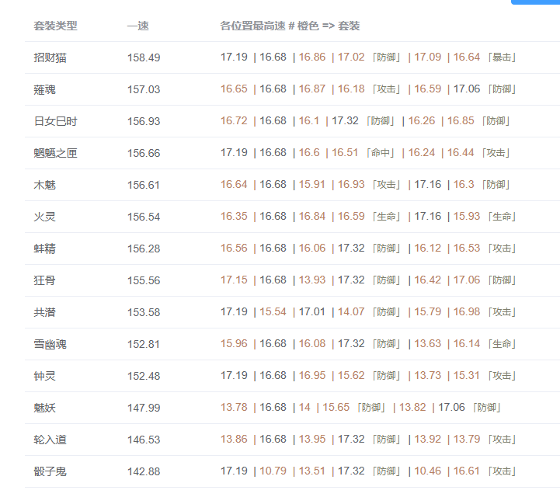Click speed value 152.81
560x504 pixels.
tap(144, 344)
